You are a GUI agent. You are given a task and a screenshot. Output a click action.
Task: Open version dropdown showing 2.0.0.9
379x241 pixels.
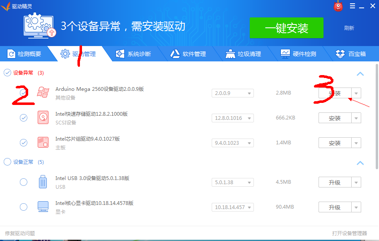[233, 93]
